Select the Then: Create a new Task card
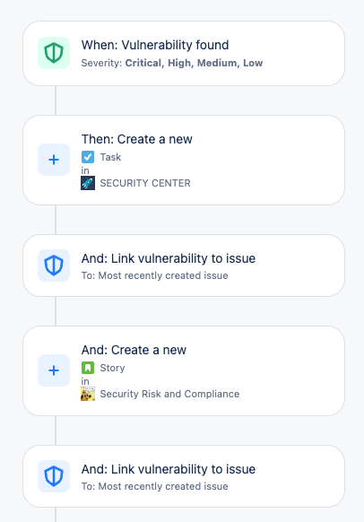 coord(184,161)
